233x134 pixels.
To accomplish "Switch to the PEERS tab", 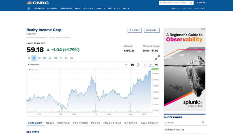I will 96,123.
